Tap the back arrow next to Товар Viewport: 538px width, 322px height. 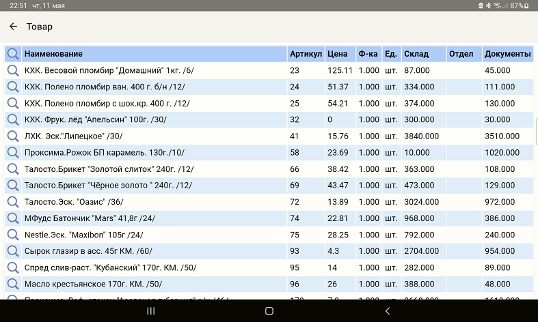pyautogui.click(x=13, y=27)
